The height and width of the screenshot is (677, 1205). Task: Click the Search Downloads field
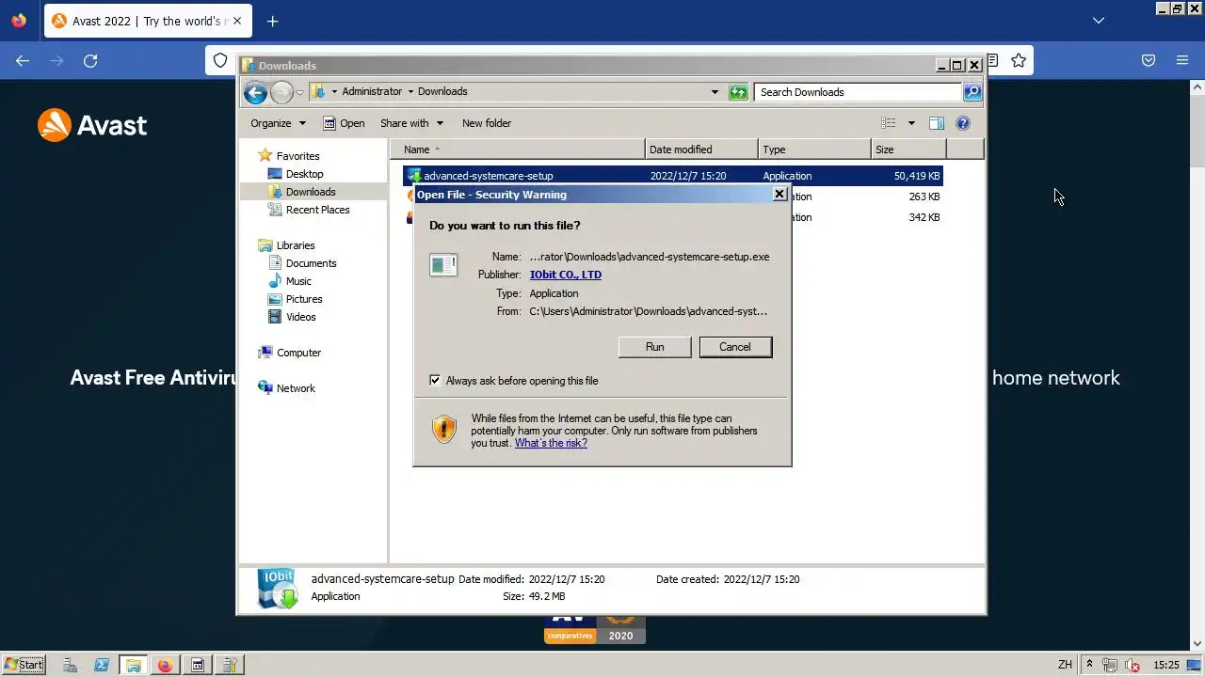(x=857, y=92)
